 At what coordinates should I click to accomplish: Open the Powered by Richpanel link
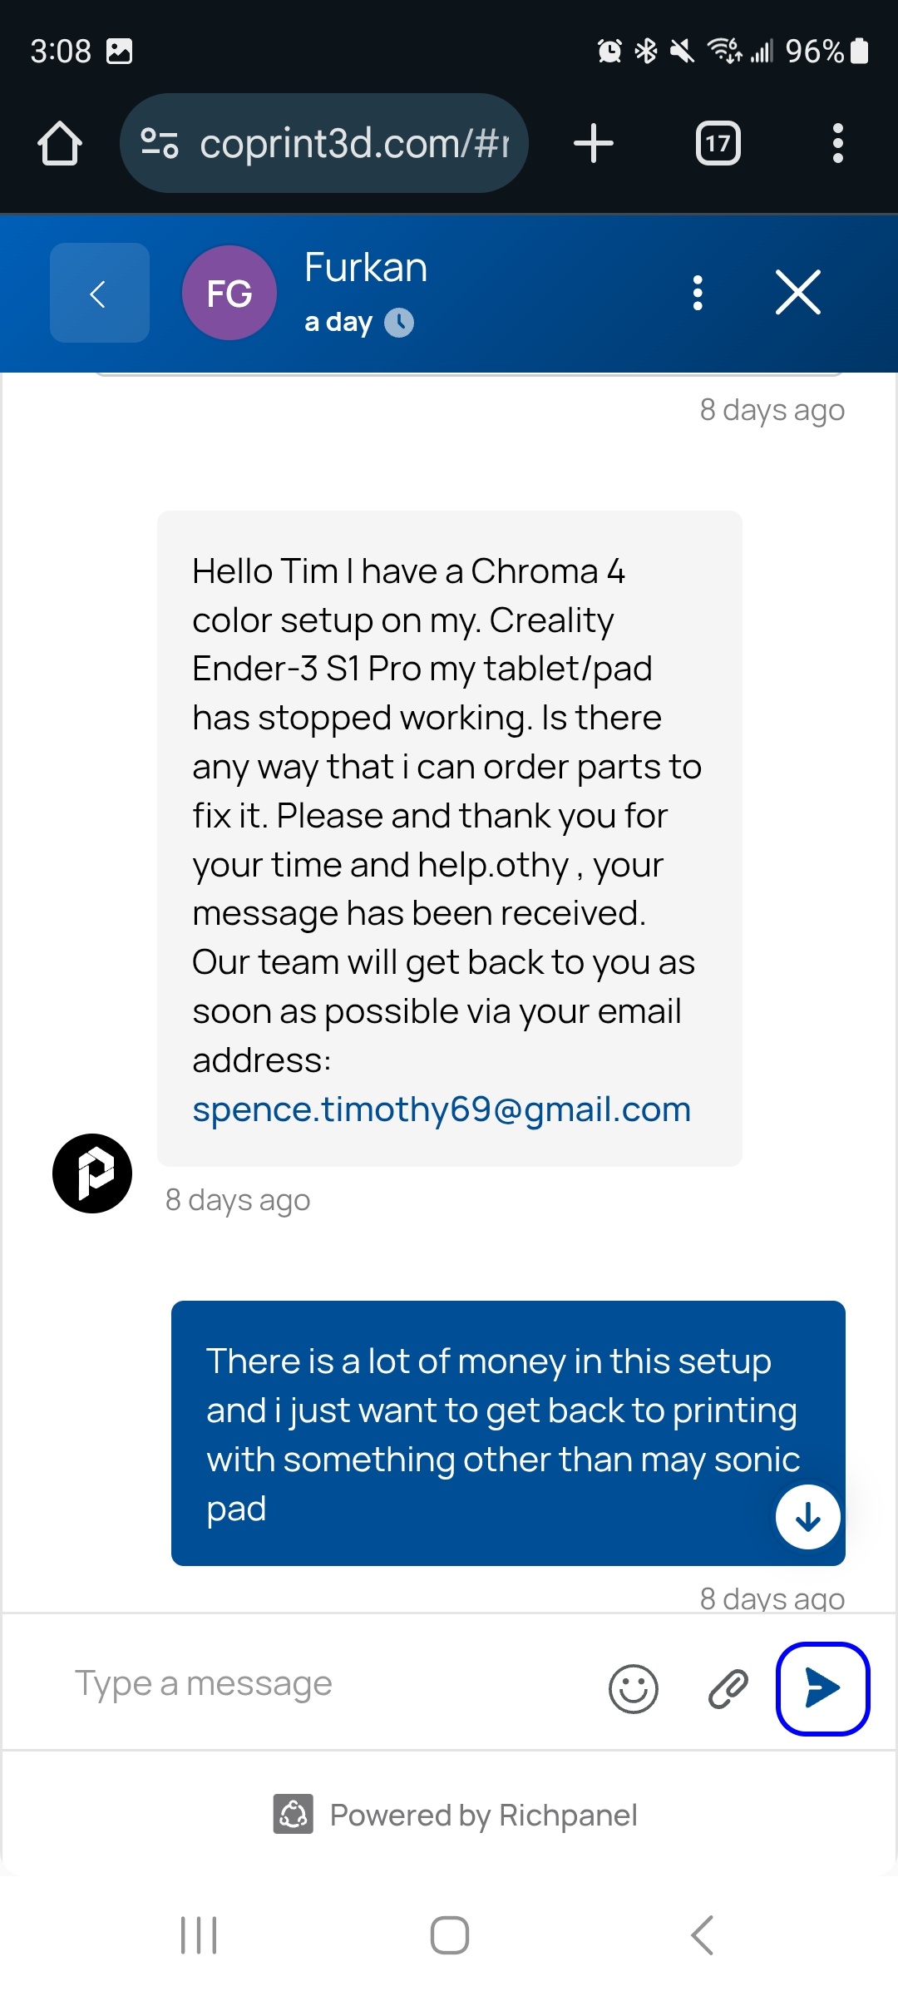click(456, 1815)
